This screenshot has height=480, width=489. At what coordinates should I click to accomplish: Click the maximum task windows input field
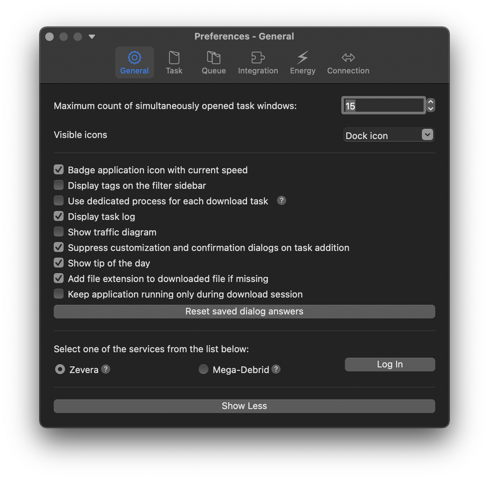pyautogui.click(x=383, y=106)
